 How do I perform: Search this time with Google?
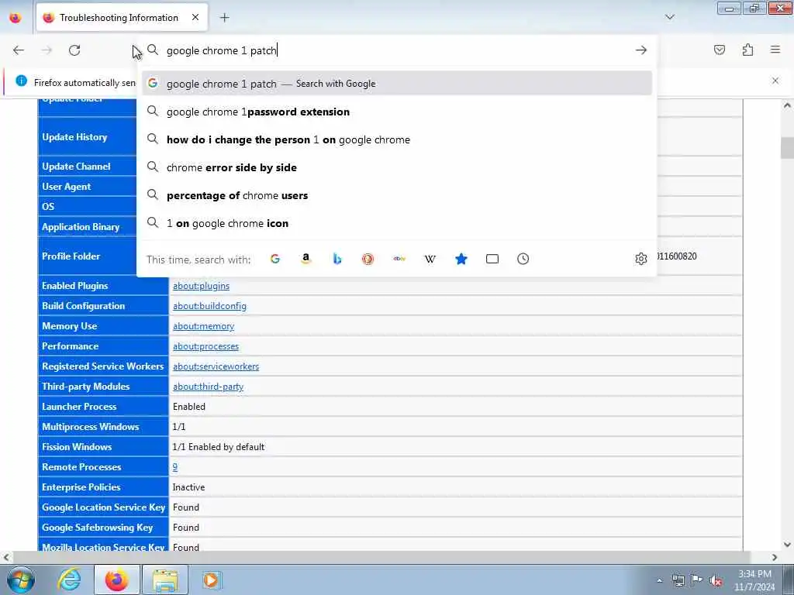point(275,259)
